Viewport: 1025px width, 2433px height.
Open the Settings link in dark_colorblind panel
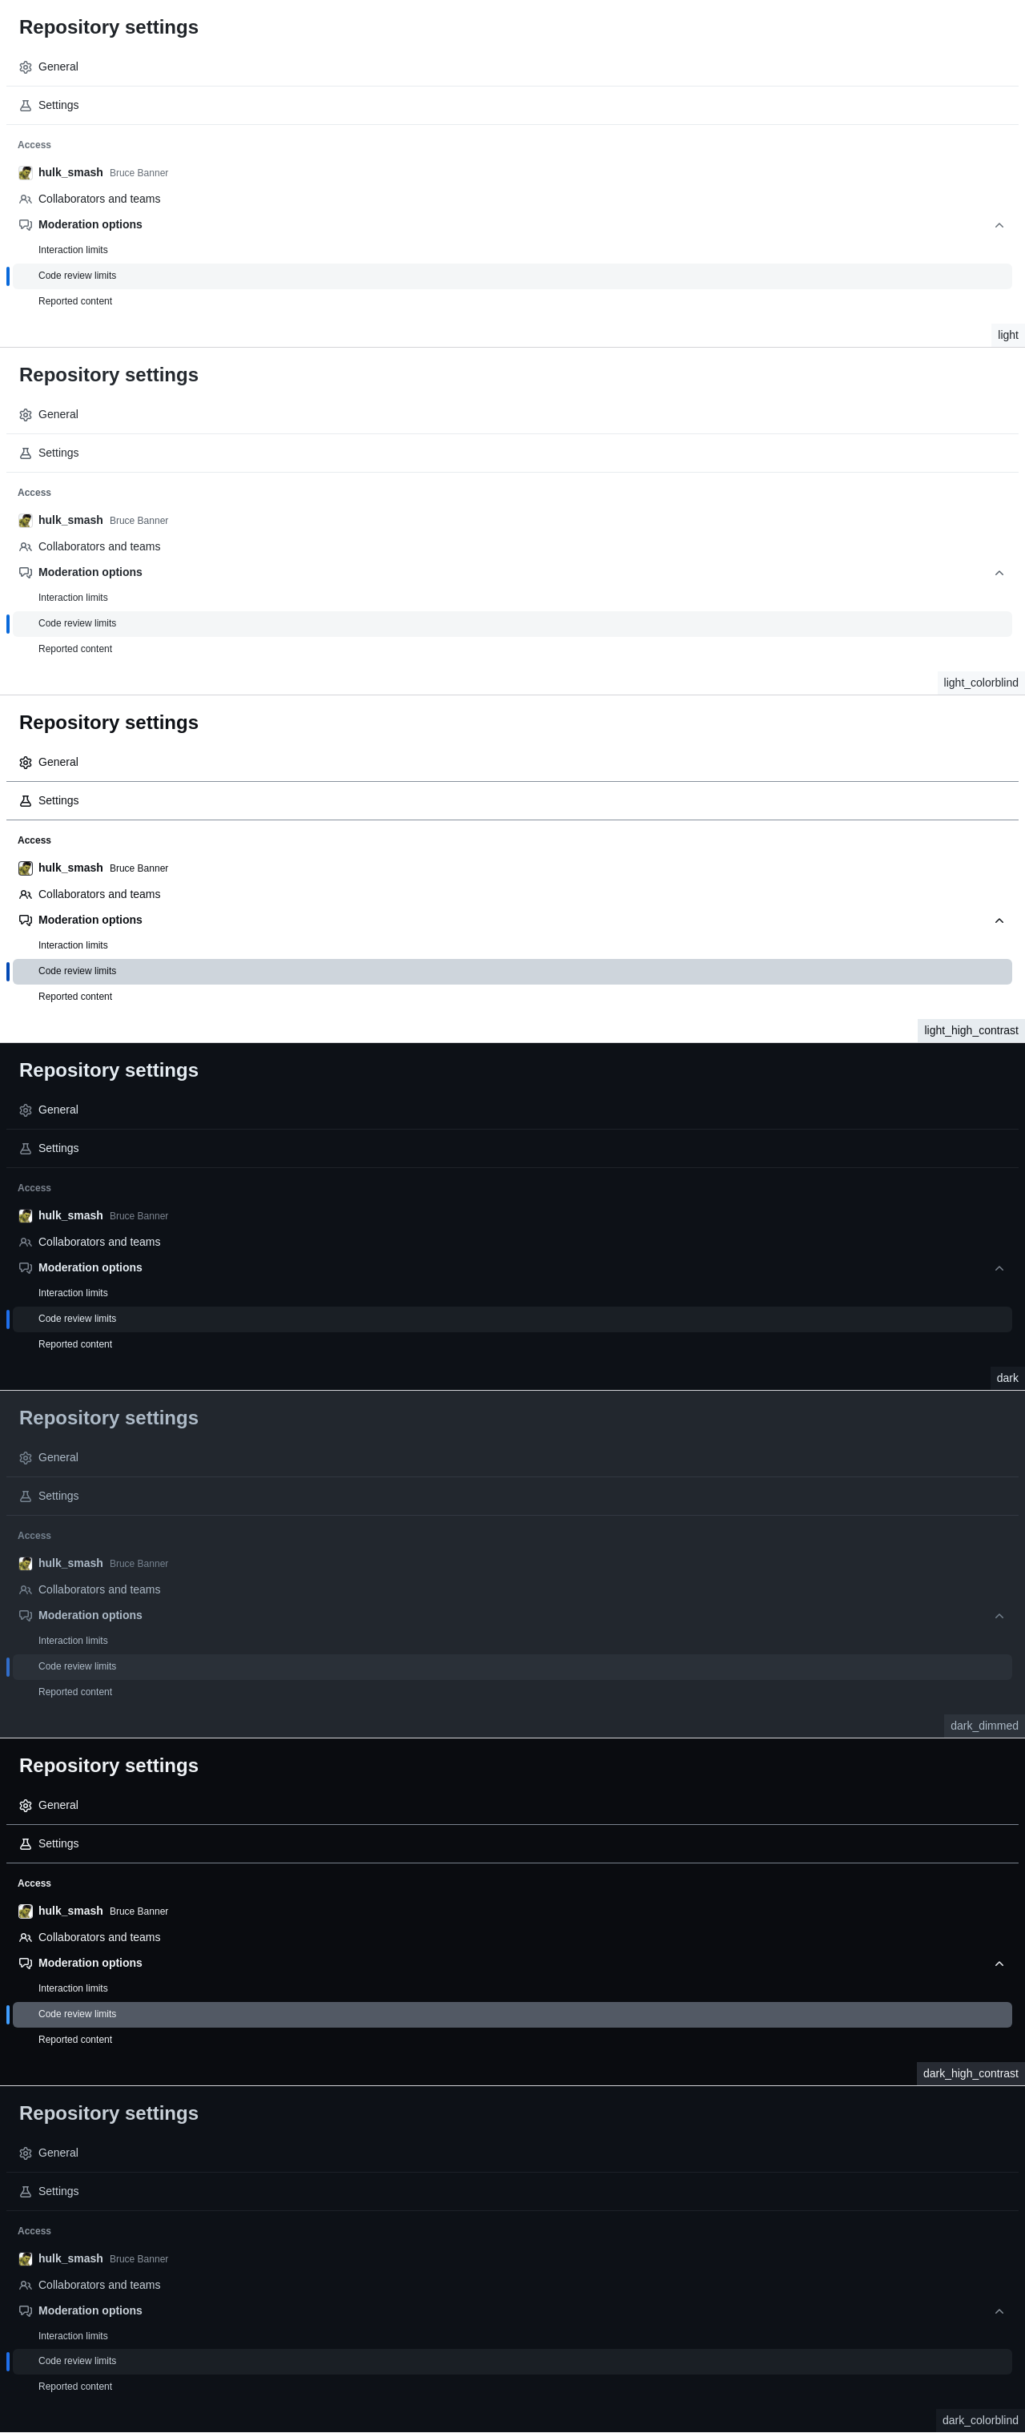click(x=512, y=2191)
